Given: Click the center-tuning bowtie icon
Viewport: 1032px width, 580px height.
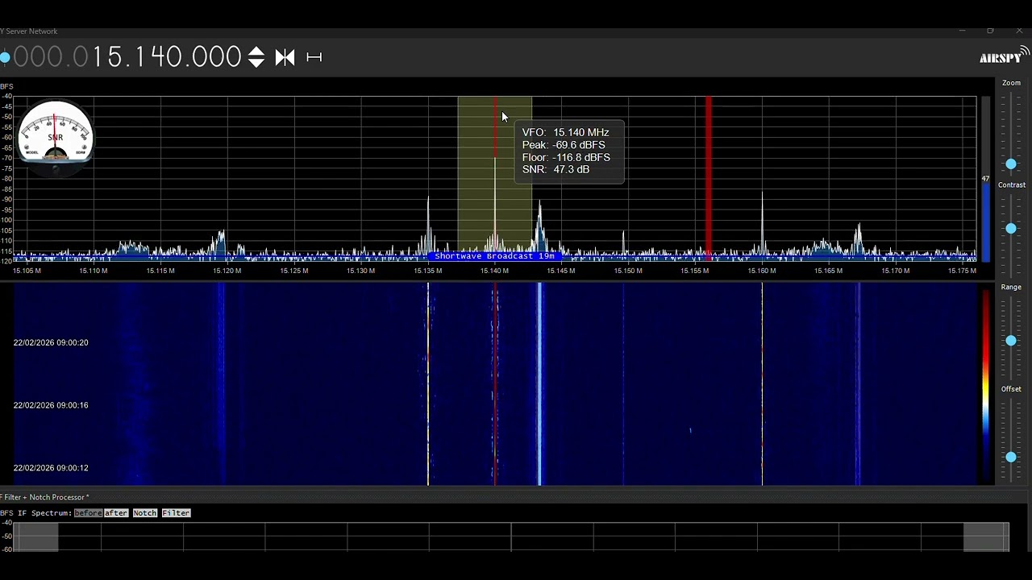Looking at the screenshot, I should pos(285,57).
